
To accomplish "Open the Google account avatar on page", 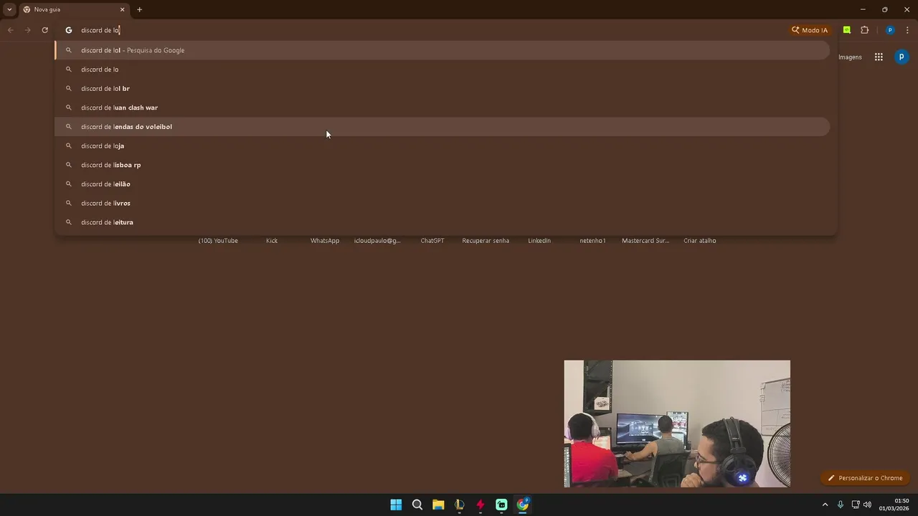I will pos(902,57).
